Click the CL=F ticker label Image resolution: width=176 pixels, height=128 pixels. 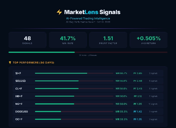click(19, 89)
